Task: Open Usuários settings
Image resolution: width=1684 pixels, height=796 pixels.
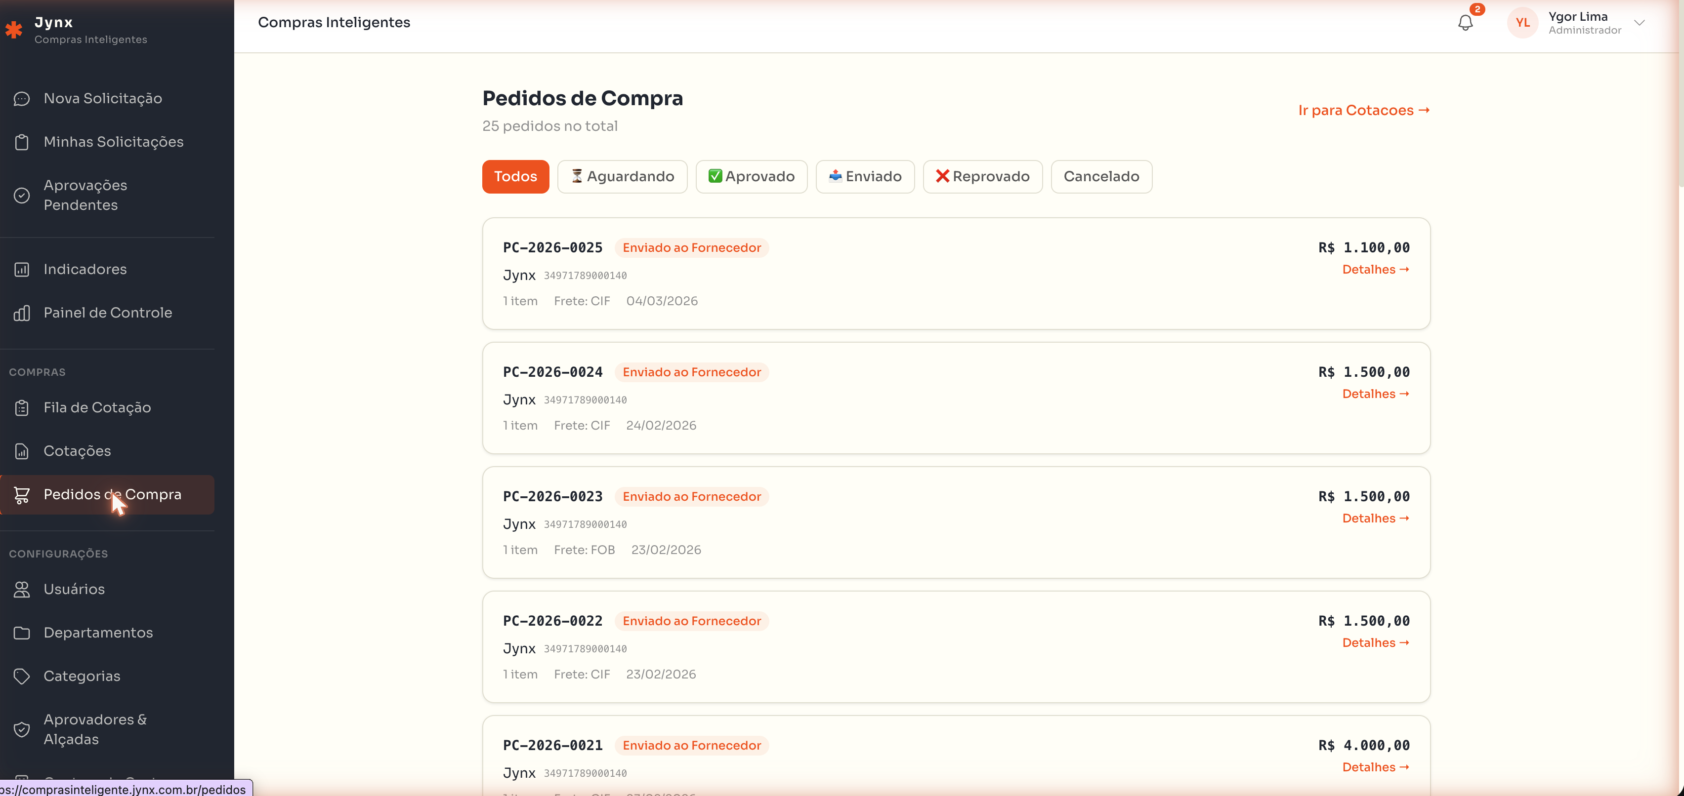Action: (x=74, y=590)
